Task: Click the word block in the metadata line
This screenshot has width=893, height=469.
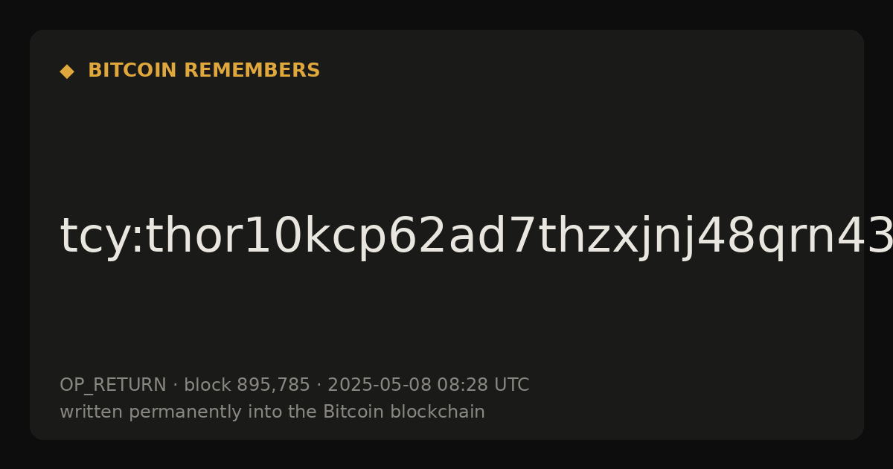Action: pyautogui.click(x=207, y=386)
